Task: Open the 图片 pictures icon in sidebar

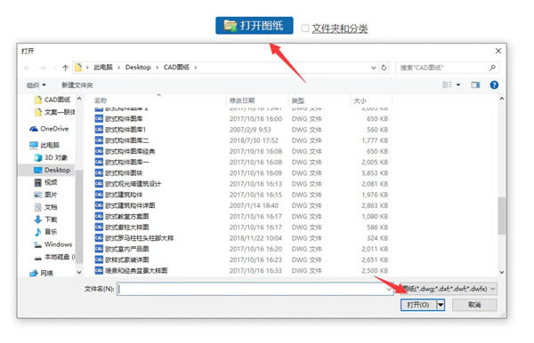Action: pos(38,195)
